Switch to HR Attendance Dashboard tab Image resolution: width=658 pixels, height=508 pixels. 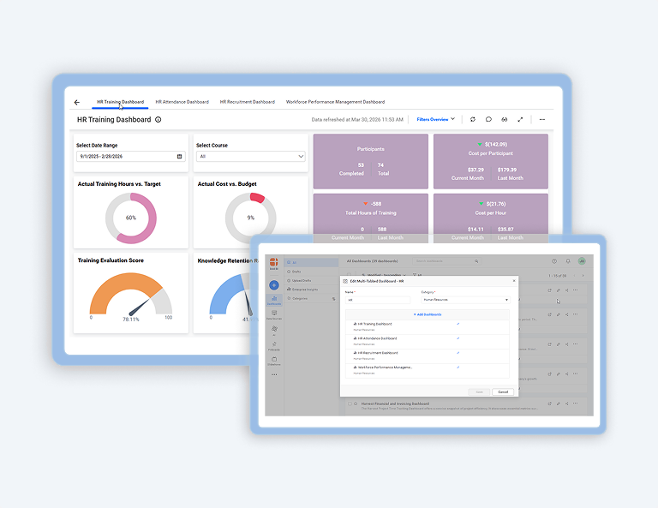[182, 102]
